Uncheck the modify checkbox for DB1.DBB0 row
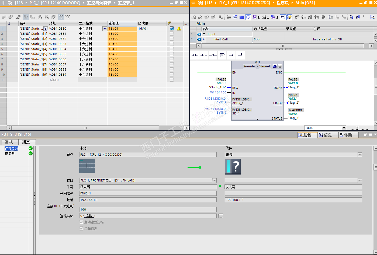The image size is (377, 255). pos(172,29)
